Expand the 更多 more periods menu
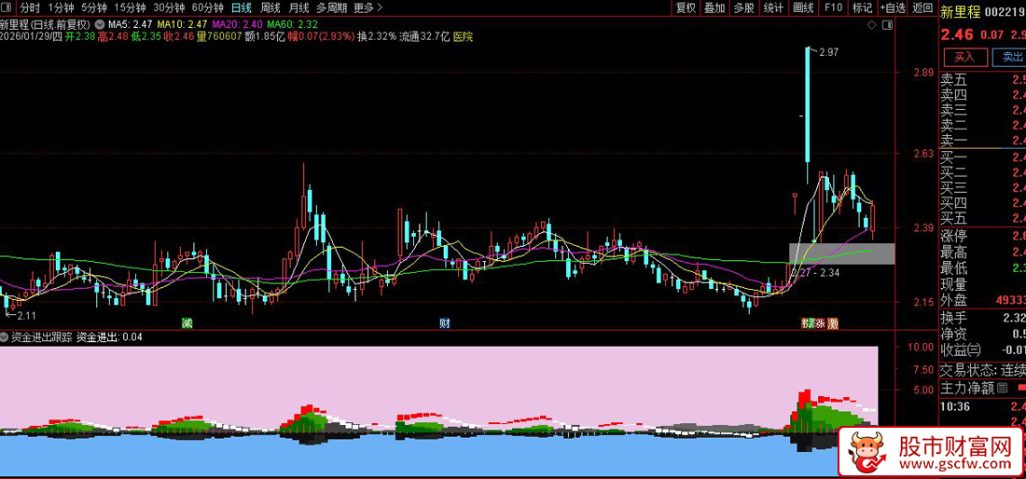The image size is (1026, 479). point(367,7)
